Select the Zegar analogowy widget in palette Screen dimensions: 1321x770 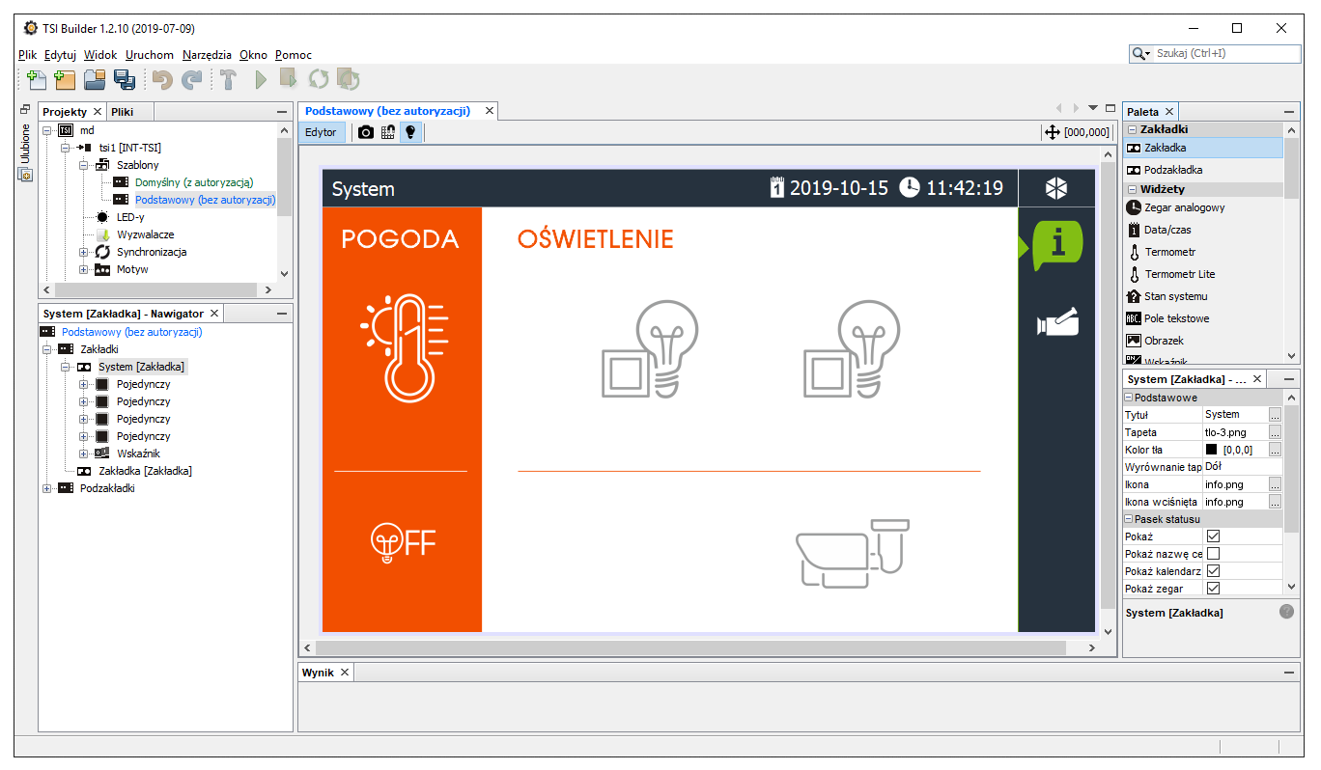click(x=1184, y=207)
